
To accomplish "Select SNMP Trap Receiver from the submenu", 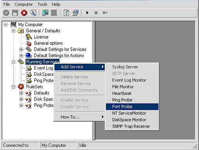I will tap(132, 126).
